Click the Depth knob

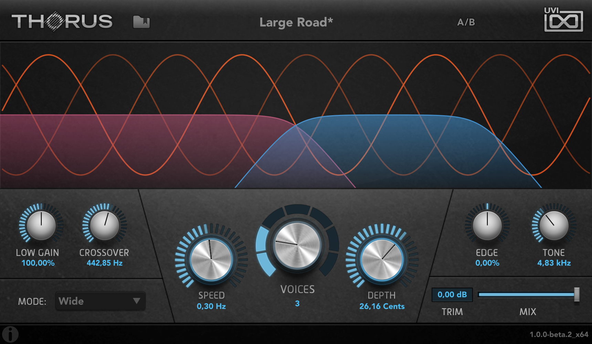382,259
